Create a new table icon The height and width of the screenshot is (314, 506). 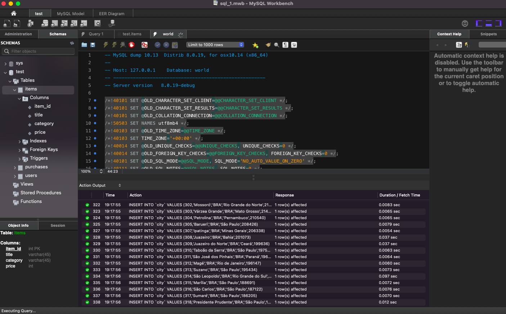tap(54, 23)
